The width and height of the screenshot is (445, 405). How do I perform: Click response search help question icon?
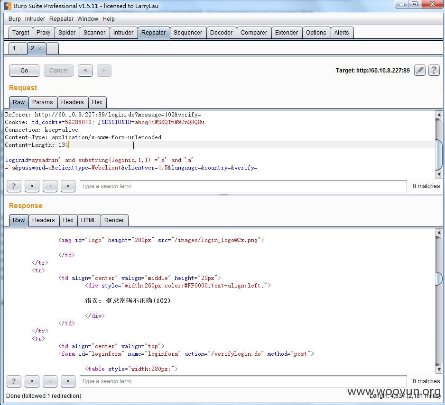(x=14, y=381)
